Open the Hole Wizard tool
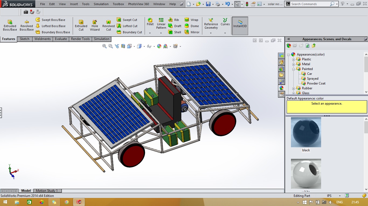The height and width of the screenshot is (206, 368). coord(95,25)
